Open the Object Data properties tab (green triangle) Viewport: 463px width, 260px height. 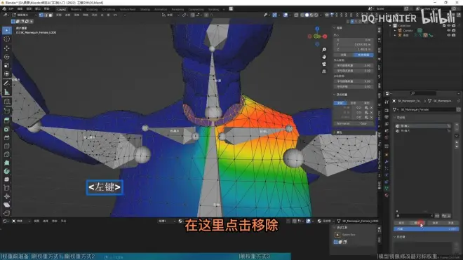[x=387, y=188]
